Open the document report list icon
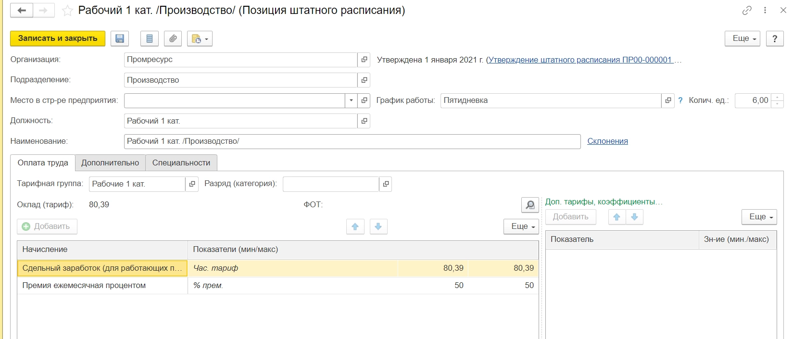793x339 pixels. (150, 38)
